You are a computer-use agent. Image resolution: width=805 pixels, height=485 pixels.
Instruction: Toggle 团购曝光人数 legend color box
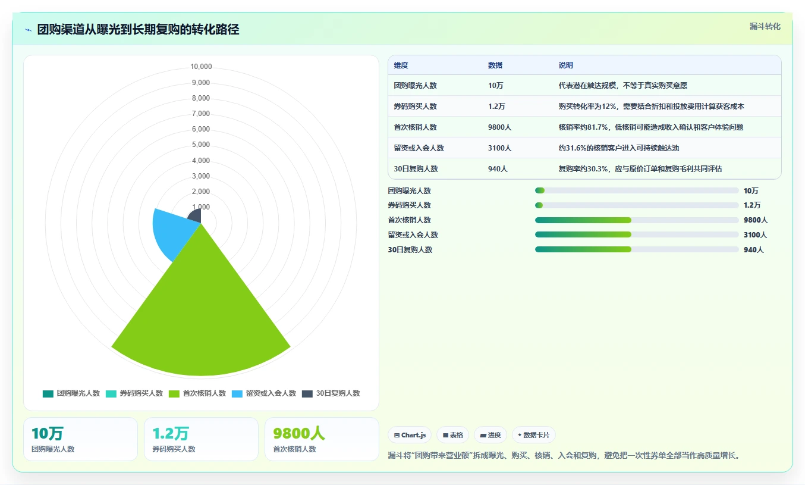tap(48, 393)
